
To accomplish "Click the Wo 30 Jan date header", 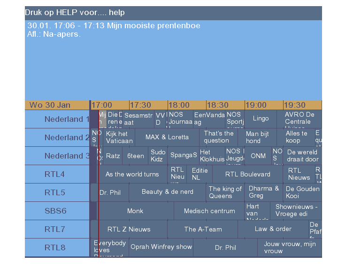I will coord(57,105).
